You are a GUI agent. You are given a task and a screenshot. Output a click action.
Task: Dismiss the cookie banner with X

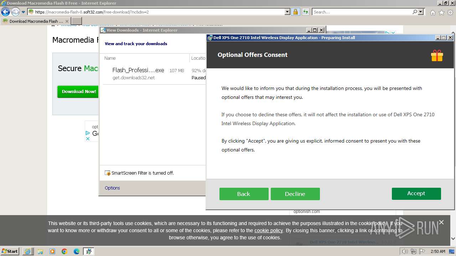pyautogui.click(x=441, y=222)
